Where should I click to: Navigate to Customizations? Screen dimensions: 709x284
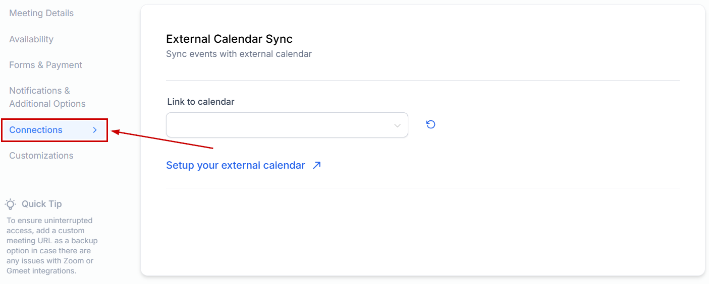[41, 156]
